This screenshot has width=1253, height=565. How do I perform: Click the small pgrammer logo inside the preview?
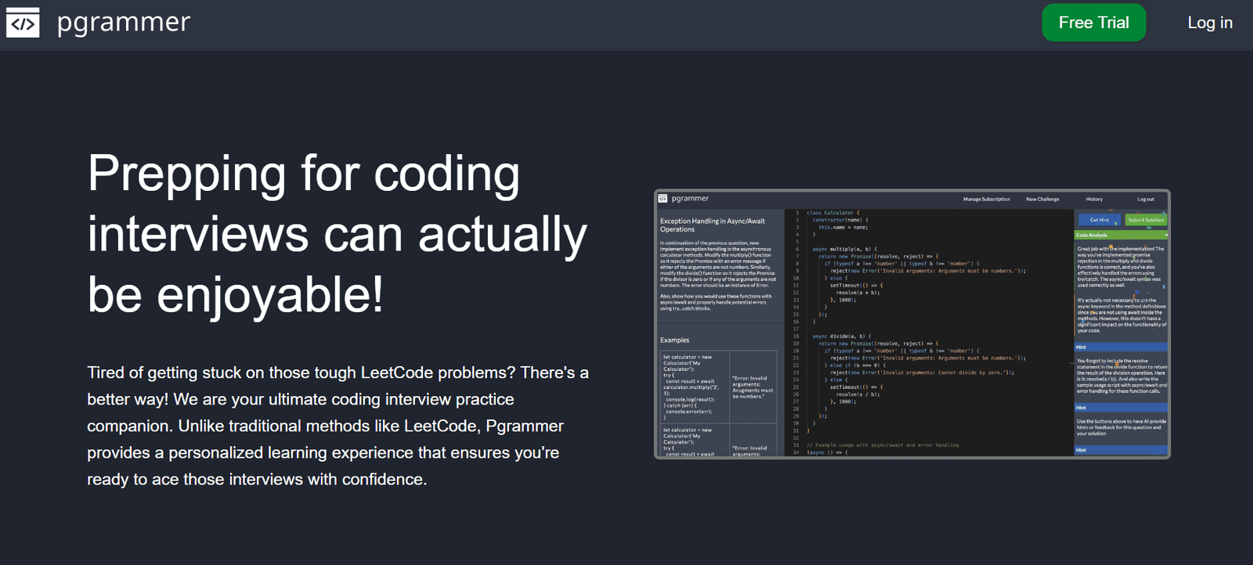pos(663,199)
